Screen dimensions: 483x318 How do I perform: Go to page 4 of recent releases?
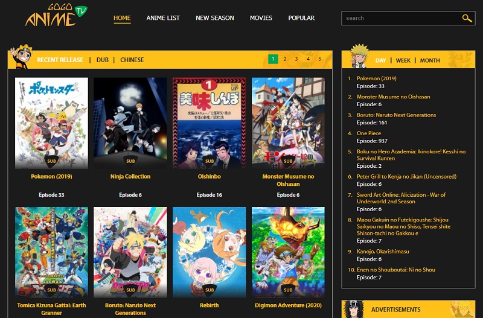[x=308, y=59]
